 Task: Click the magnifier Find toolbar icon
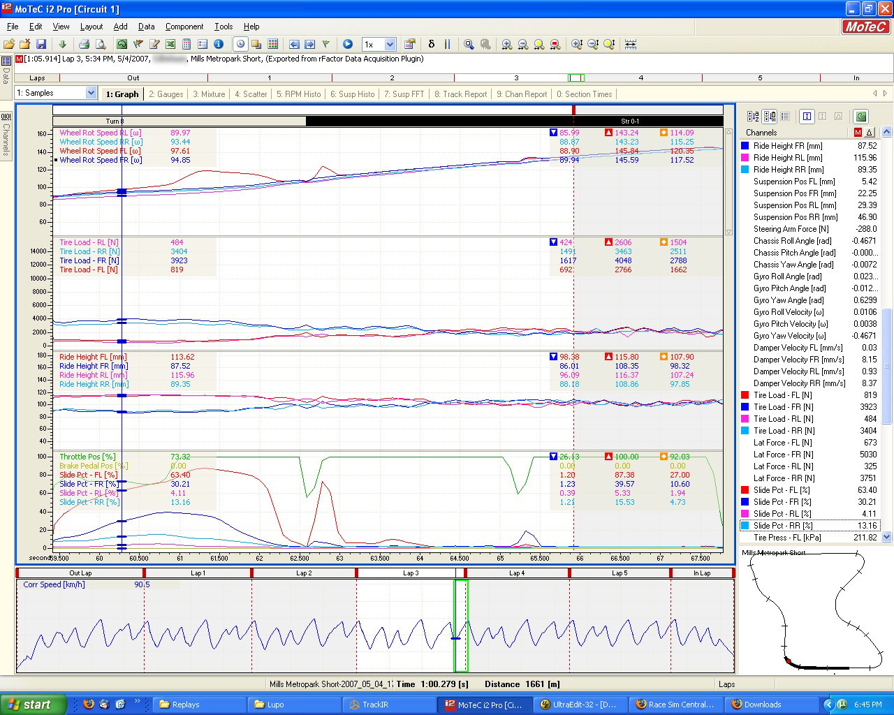coord(469,44)
